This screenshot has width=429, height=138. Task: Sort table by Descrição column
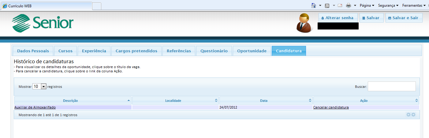point(73,100)
